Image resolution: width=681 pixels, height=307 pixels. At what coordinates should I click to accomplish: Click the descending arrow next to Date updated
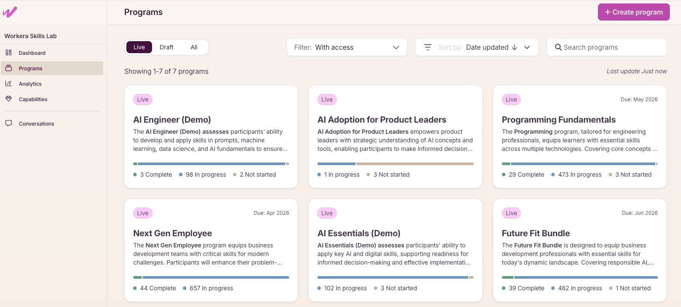click(x=514, y=47)
